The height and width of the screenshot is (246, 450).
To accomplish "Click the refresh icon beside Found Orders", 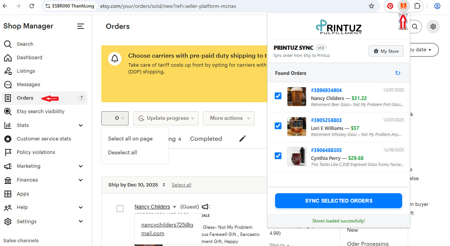I will (398, 73).
